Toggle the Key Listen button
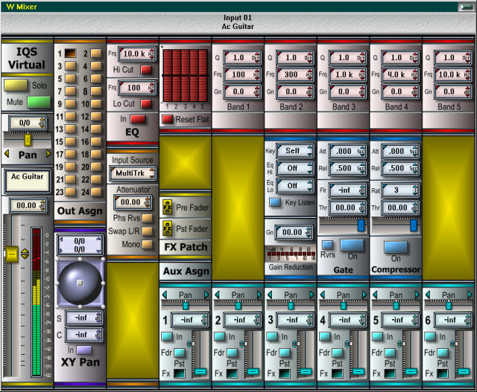This screenshot has width=477, height=392. click(x=275, y=202)
